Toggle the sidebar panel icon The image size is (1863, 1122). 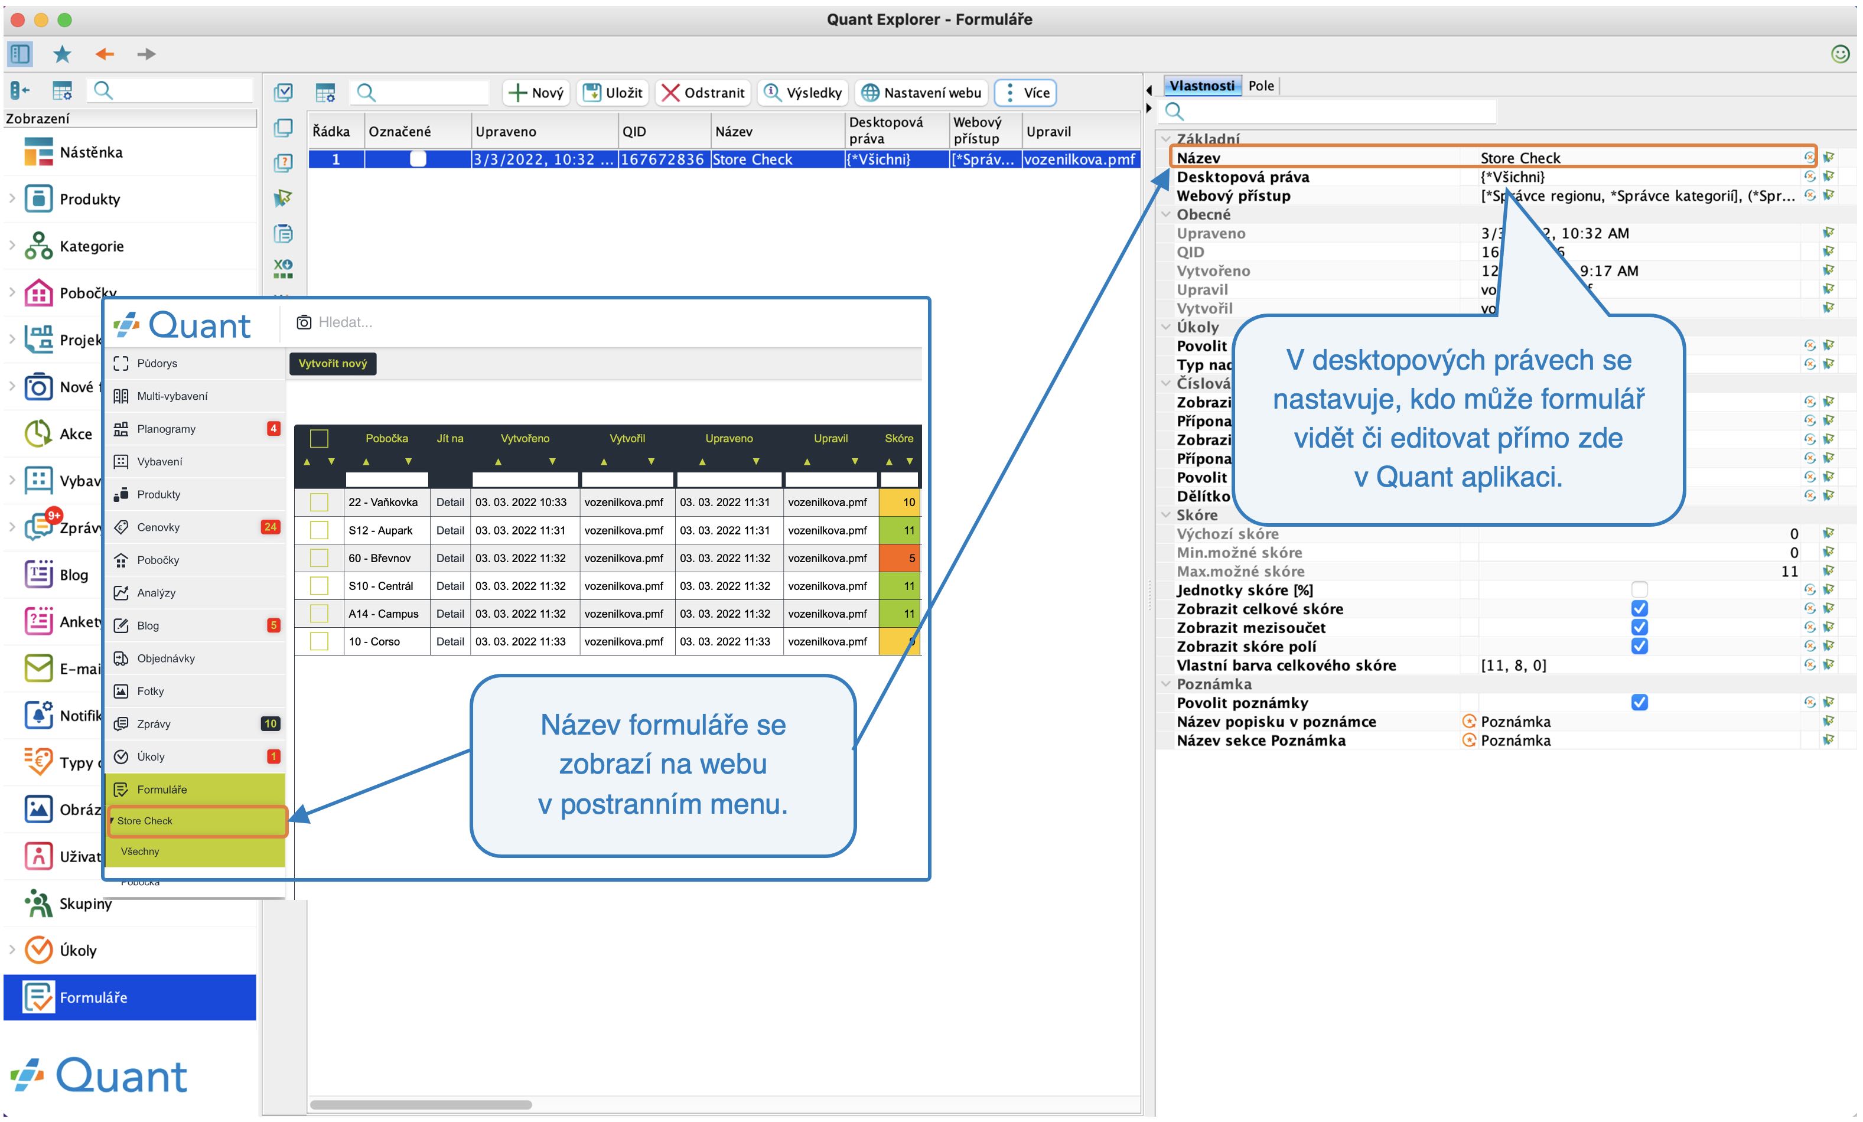[19, 54]
